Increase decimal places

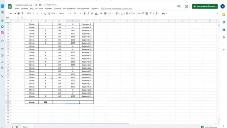tap(49, 14)
